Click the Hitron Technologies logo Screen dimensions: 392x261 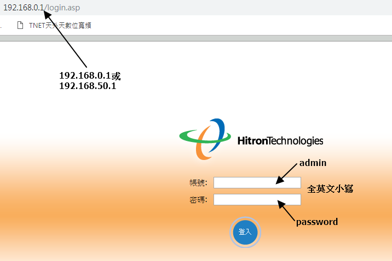[x=251, y=139]
